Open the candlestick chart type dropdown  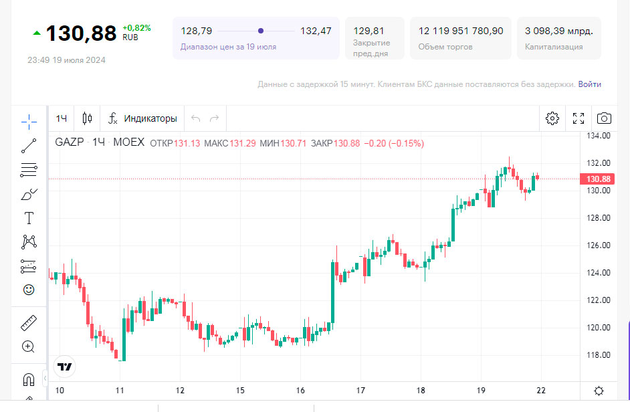tap(87, 118)
